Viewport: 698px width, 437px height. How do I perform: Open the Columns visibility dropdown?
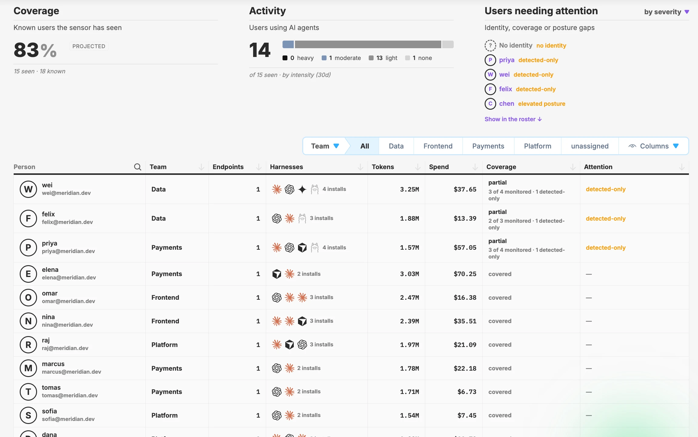[x=653, y=146]
